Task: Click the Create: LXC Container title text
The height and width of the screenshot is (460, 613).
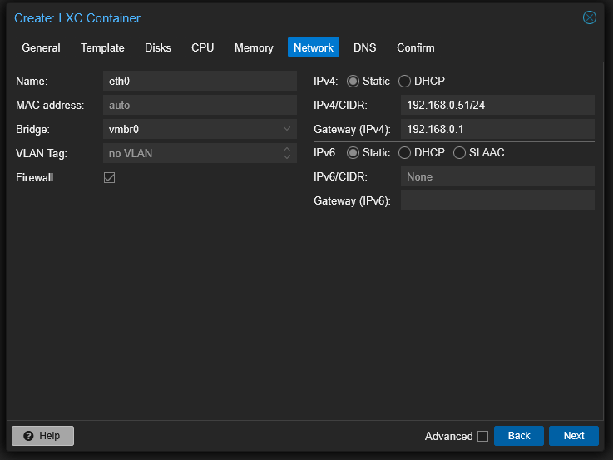Action: click(x=77, y=18)
